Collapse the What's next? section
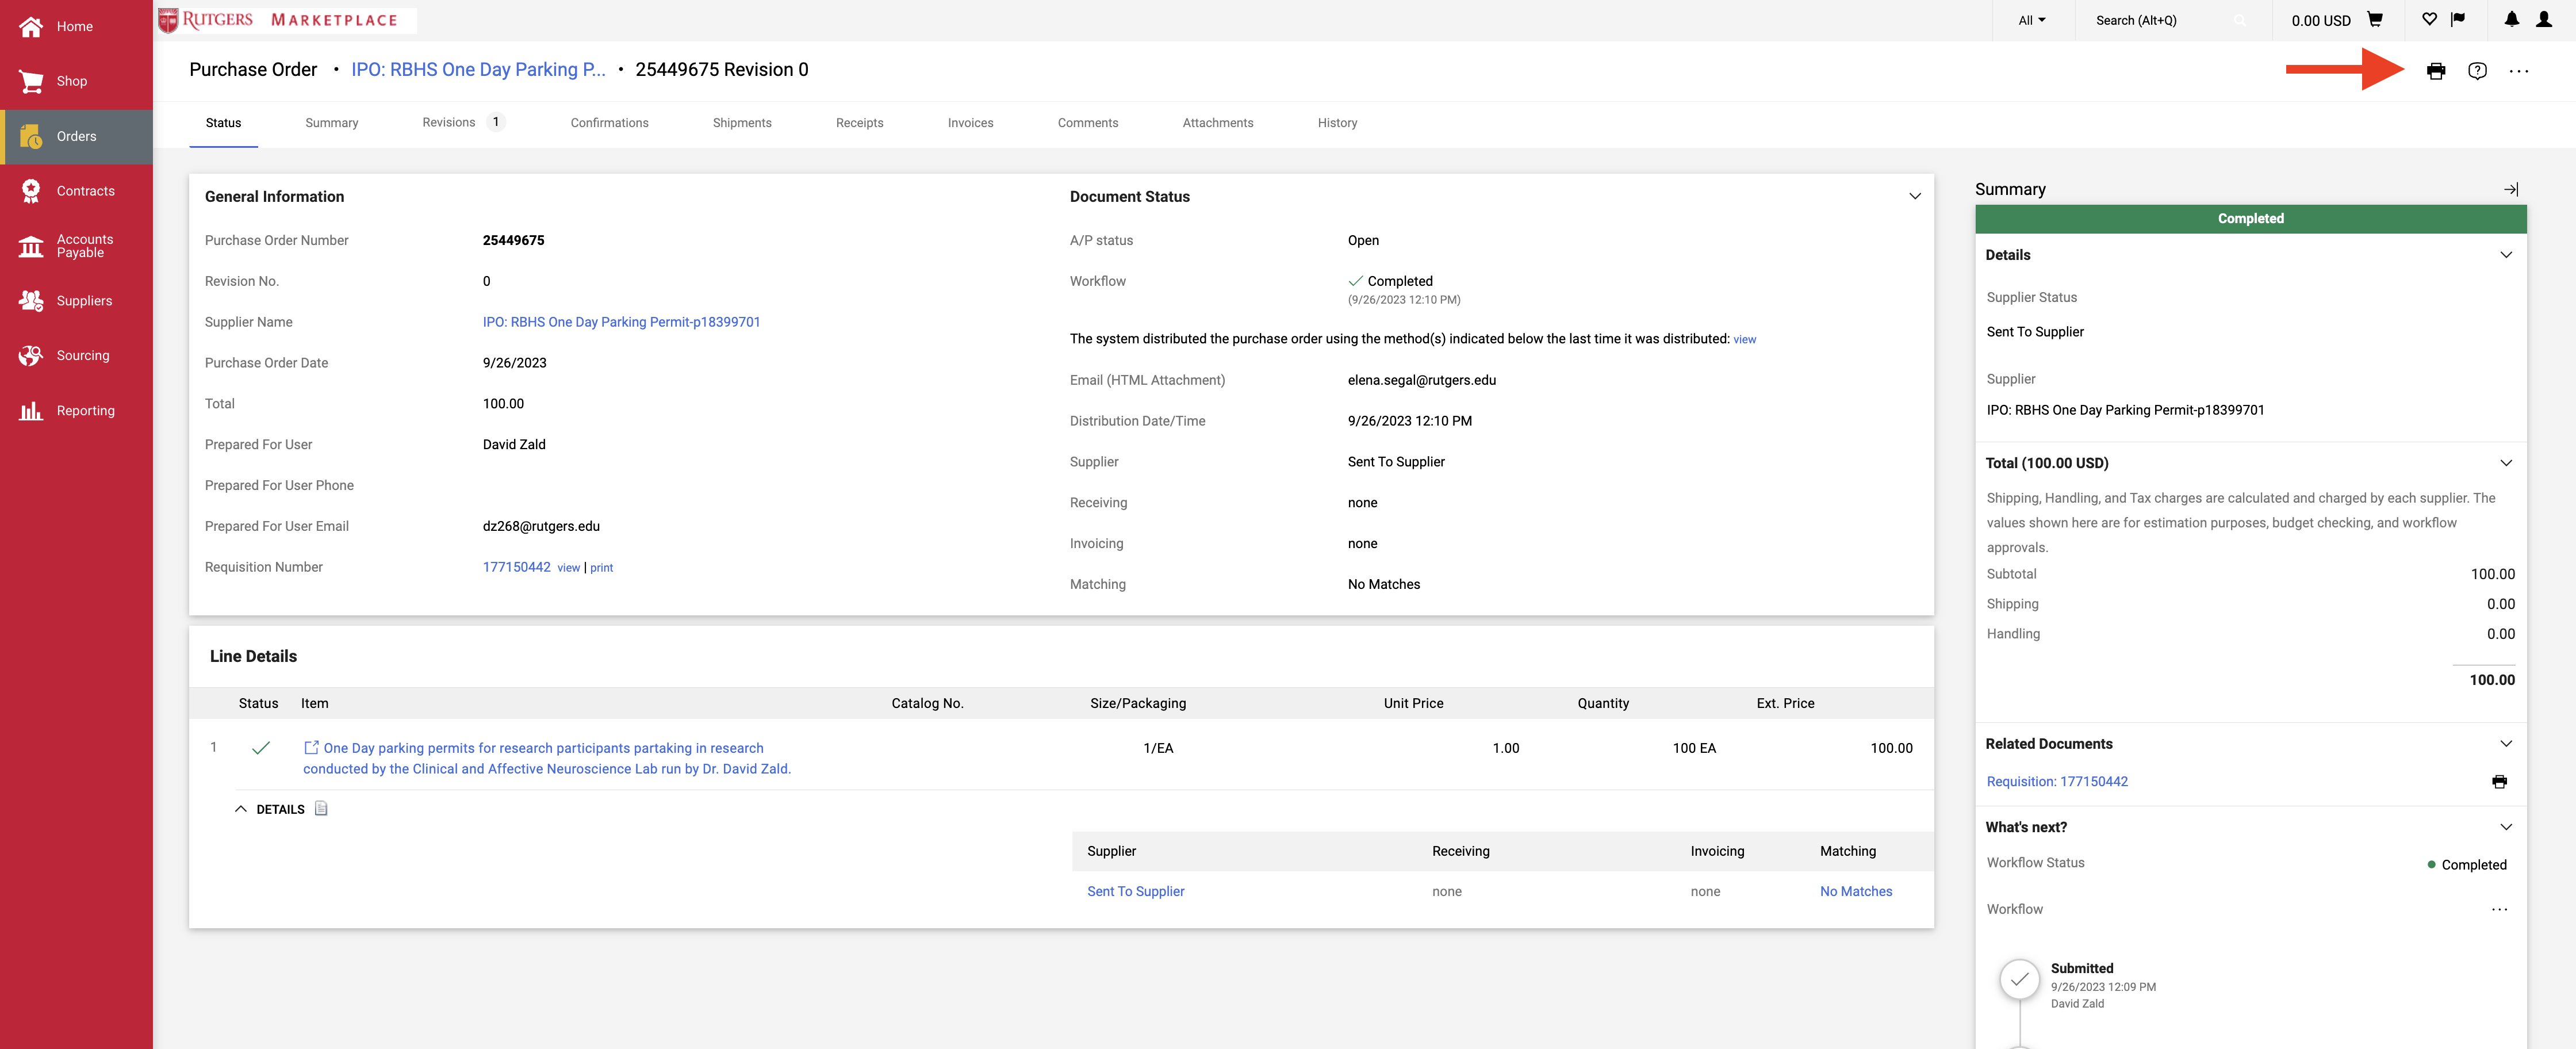The image size is (2576, 1049). (x=2506, y=827)
